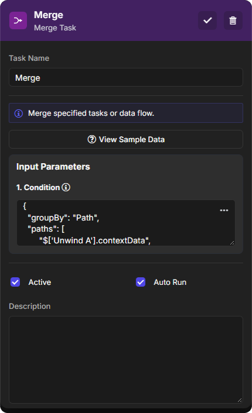252x413 pixels.
Task: Click the "Description" label
Action: tap(29, 307)
